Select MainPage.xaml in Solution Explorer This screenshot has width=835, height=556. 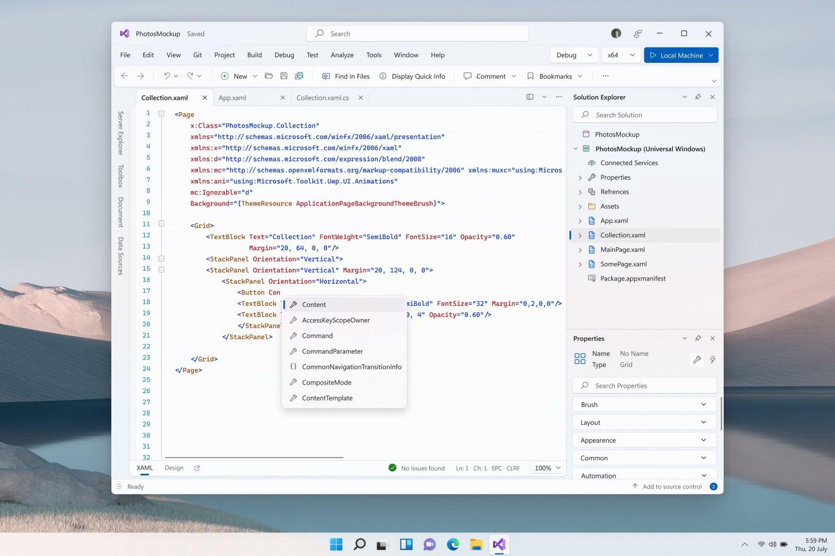[x=622, y=250]
